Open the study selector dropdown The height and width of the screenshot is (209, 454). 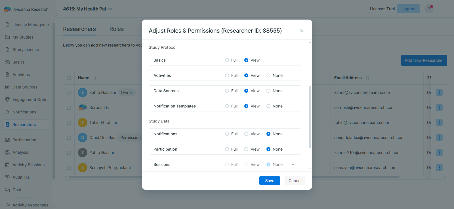(110, 9)
